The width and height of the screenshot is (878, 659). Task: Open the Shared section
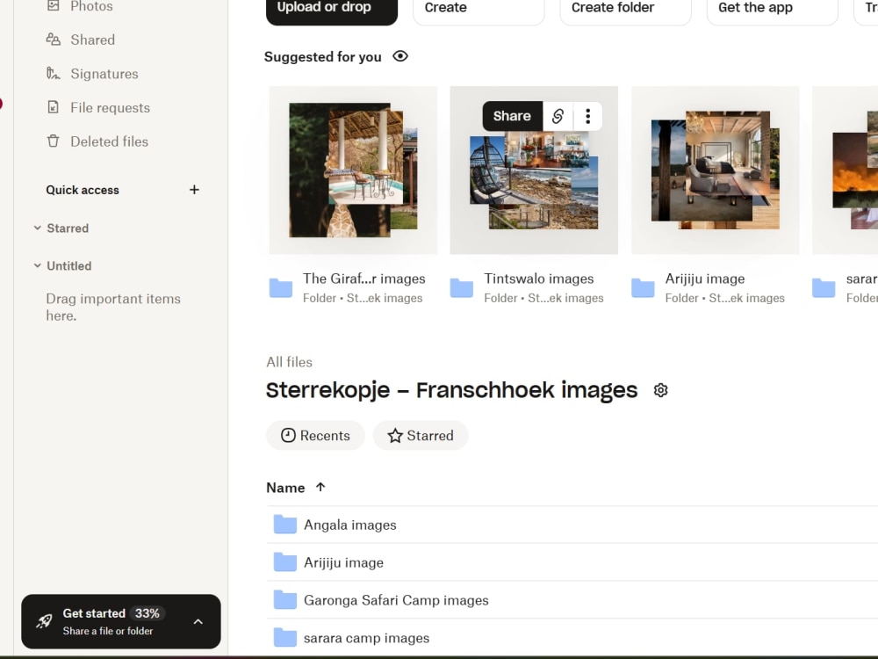[92, 40]
